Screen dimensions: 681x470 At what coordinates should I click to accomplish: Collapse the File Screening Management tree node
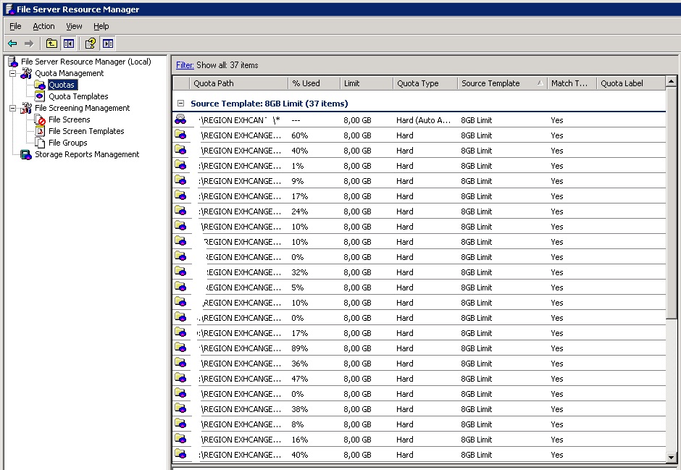tap(12, 108)
